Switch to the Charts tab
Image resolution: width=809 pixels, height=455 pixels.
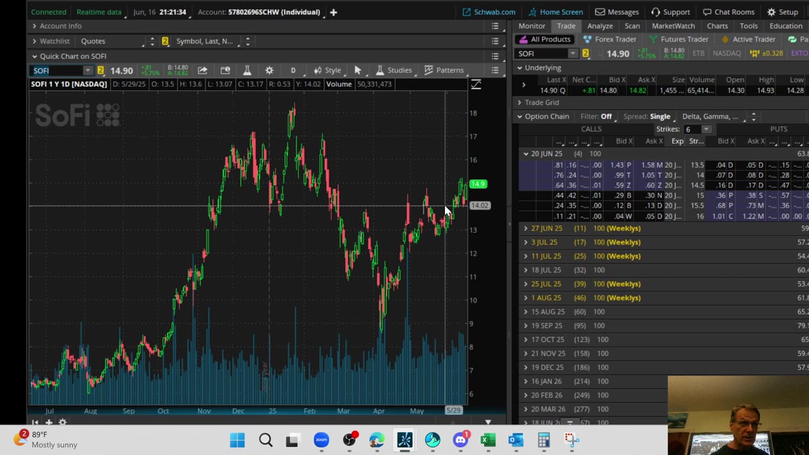(x=717, y=26)
